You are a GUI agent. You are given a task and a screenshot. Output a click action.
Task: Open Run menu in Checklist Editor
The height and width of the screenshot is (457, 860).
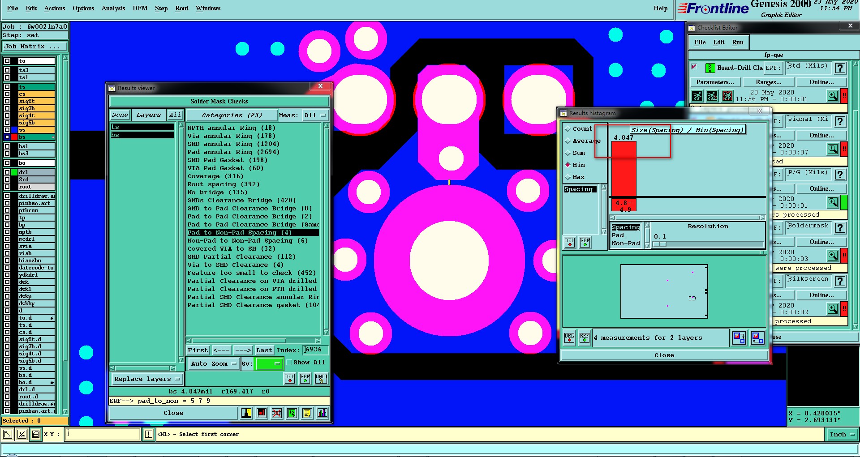click(738, 42)
